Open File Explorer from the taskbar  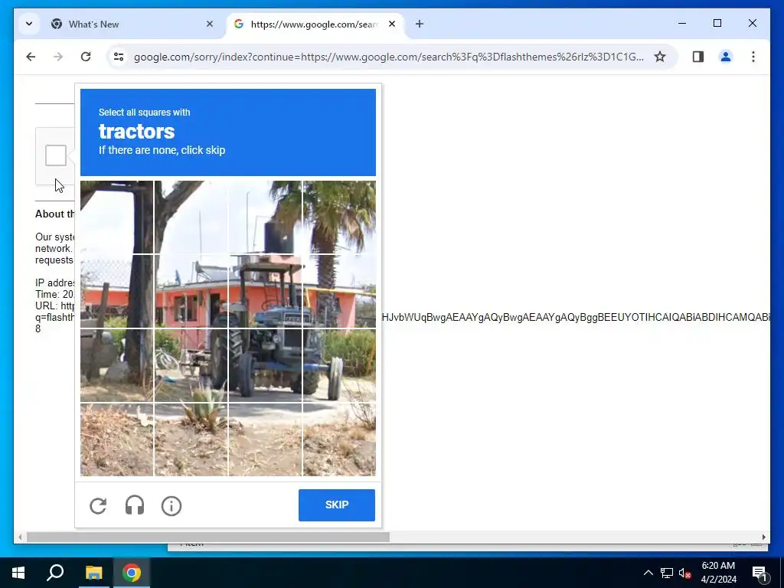point(93,573)
